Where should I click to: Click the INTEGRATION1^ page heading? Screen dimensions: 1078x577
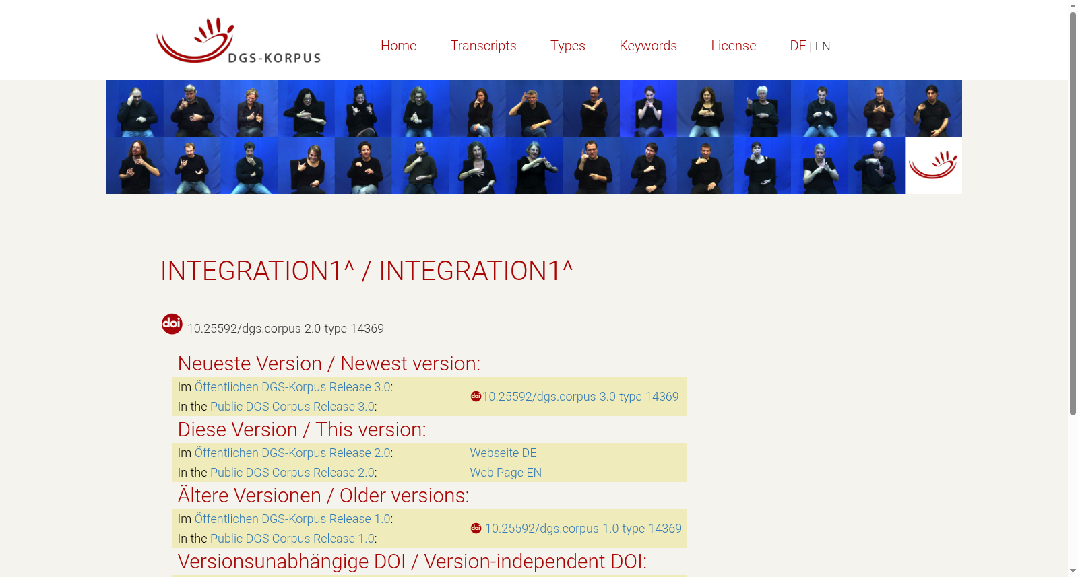(367, 271)
